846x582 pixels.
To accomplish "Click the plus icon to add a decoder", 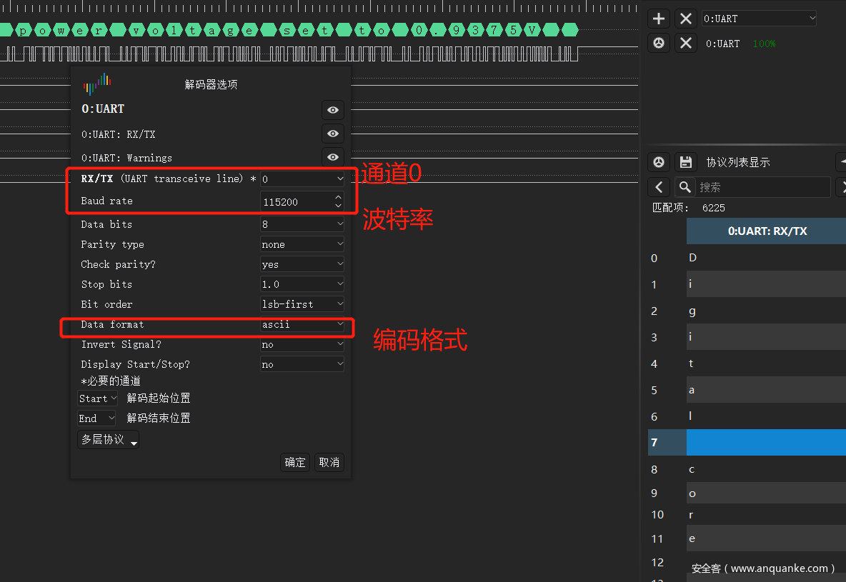I will 659,19.
